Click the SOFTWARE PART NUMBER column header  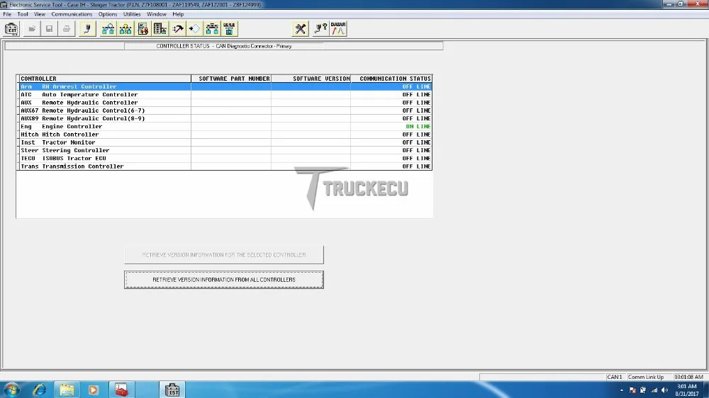(231, 79)
